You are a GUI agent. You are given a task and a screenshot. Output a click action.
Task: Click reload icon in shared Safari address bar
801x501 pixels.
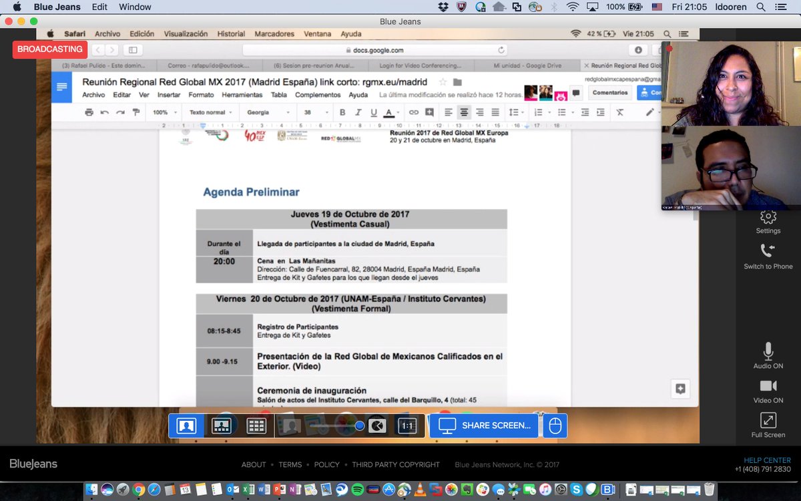pyautogui.click(x=501, y=50)
